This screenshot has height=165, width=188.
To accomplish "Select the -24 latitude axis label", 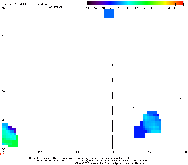I will (2, 63).
